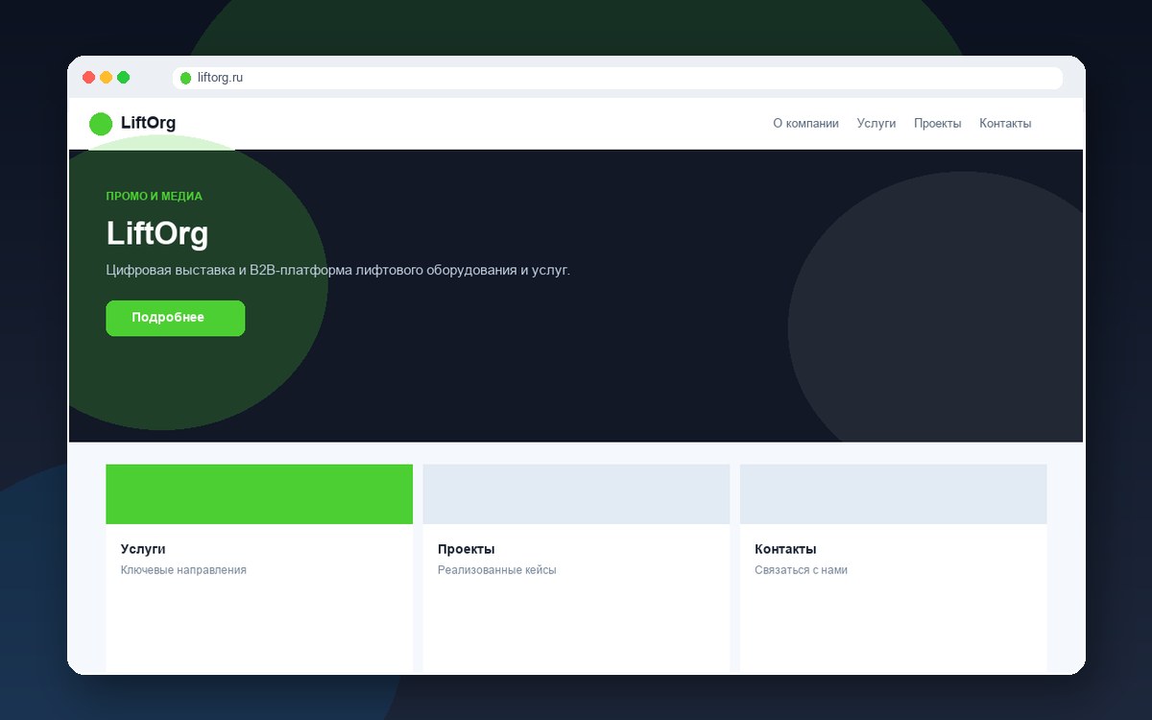1152x720 pixels.
Task: Open the Проекты card title
Action: (x=467, y=549)
